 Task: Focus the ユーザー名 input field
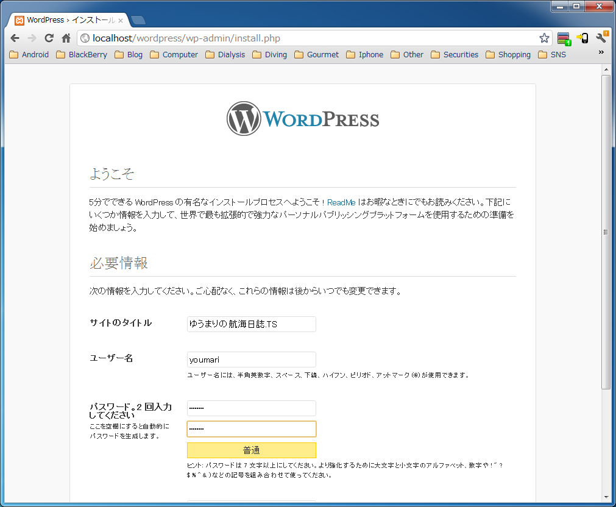252,360
